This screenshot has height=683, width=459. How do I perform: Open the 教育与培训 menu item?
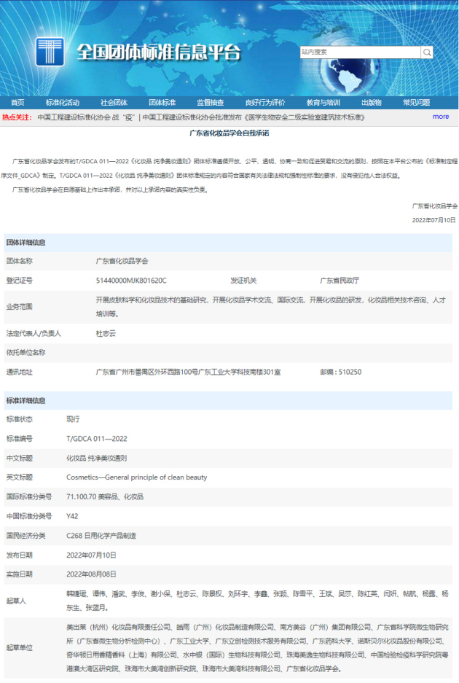[x=323, y=102]
